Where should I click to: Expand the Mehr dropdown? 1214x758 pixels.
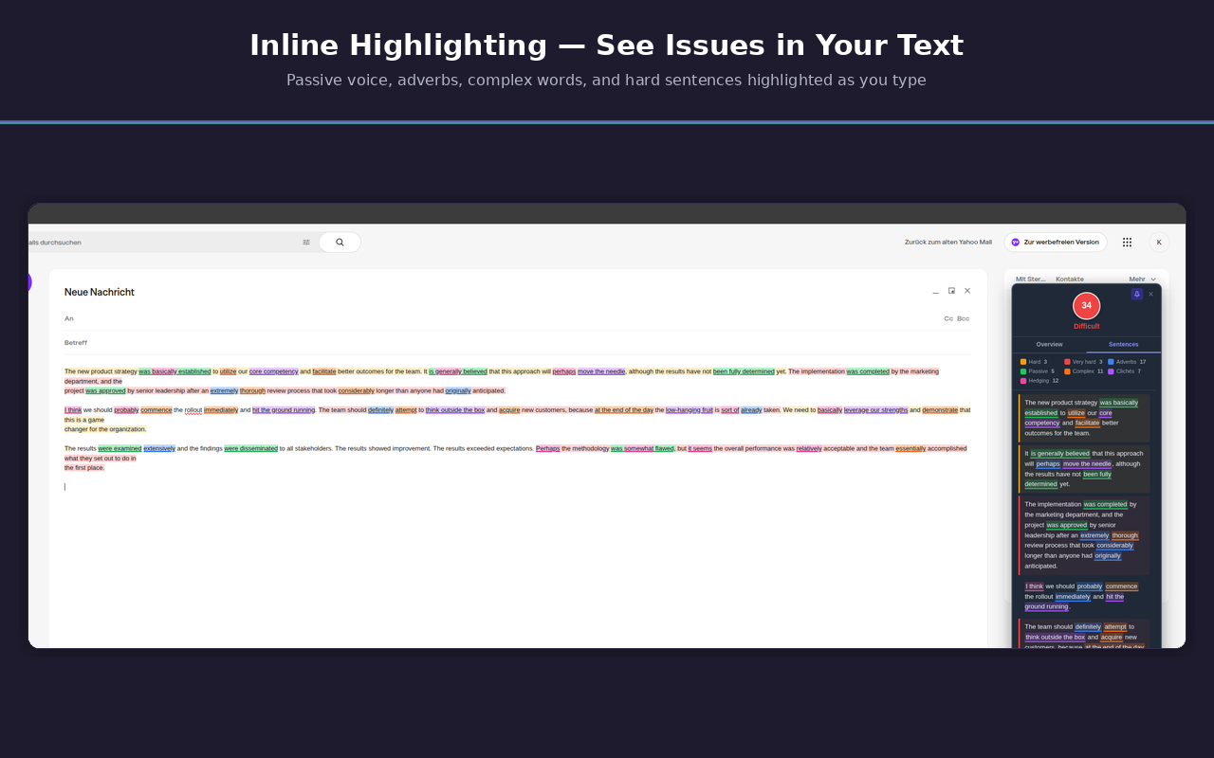point(1137,279)
